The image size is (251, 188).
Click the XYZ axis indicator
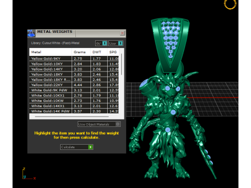pyautogui.click(x=29, y=173)
